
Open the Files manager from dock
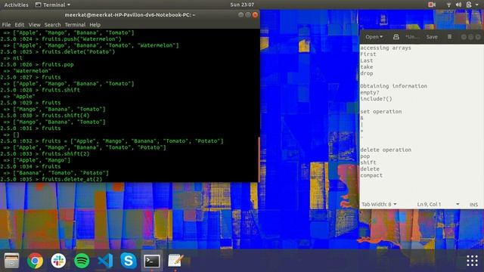(12, 261)
